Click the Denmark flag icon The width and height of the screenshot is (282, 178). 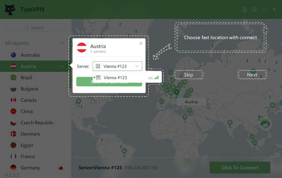click(x=13, y=134)
